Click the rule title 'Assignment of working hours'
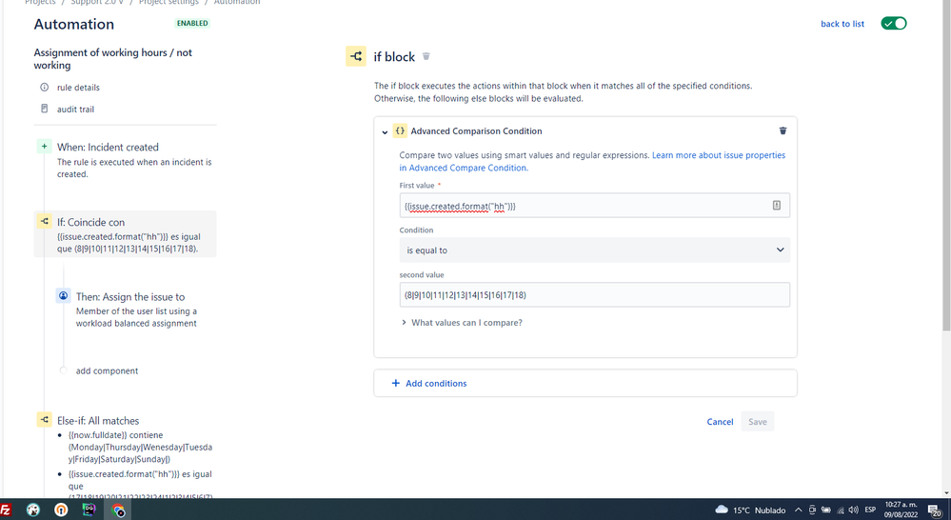Screen dimensions: 951x520 [x=113, y=59]
